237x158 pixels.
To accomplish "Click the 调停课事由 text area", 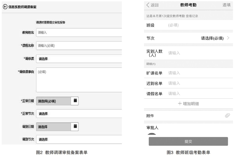I will click(x=79, y=80).
